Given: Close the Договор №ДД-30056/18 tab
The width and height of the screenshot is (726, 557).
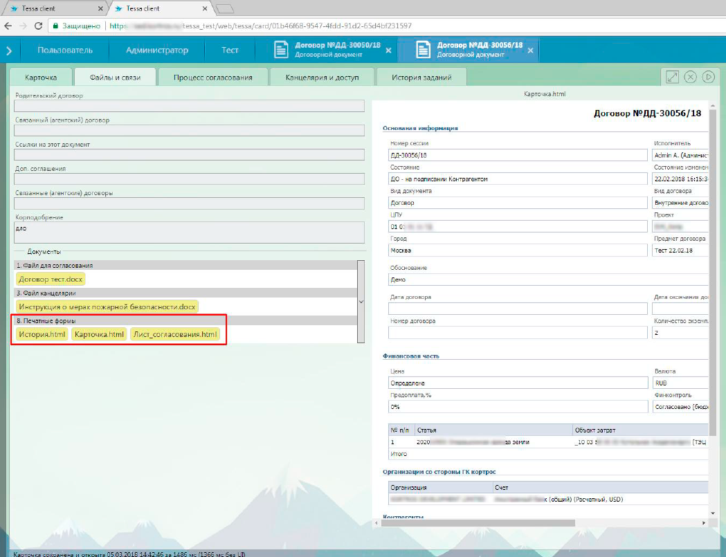Looking at the screenshot, I should (531, 51).
